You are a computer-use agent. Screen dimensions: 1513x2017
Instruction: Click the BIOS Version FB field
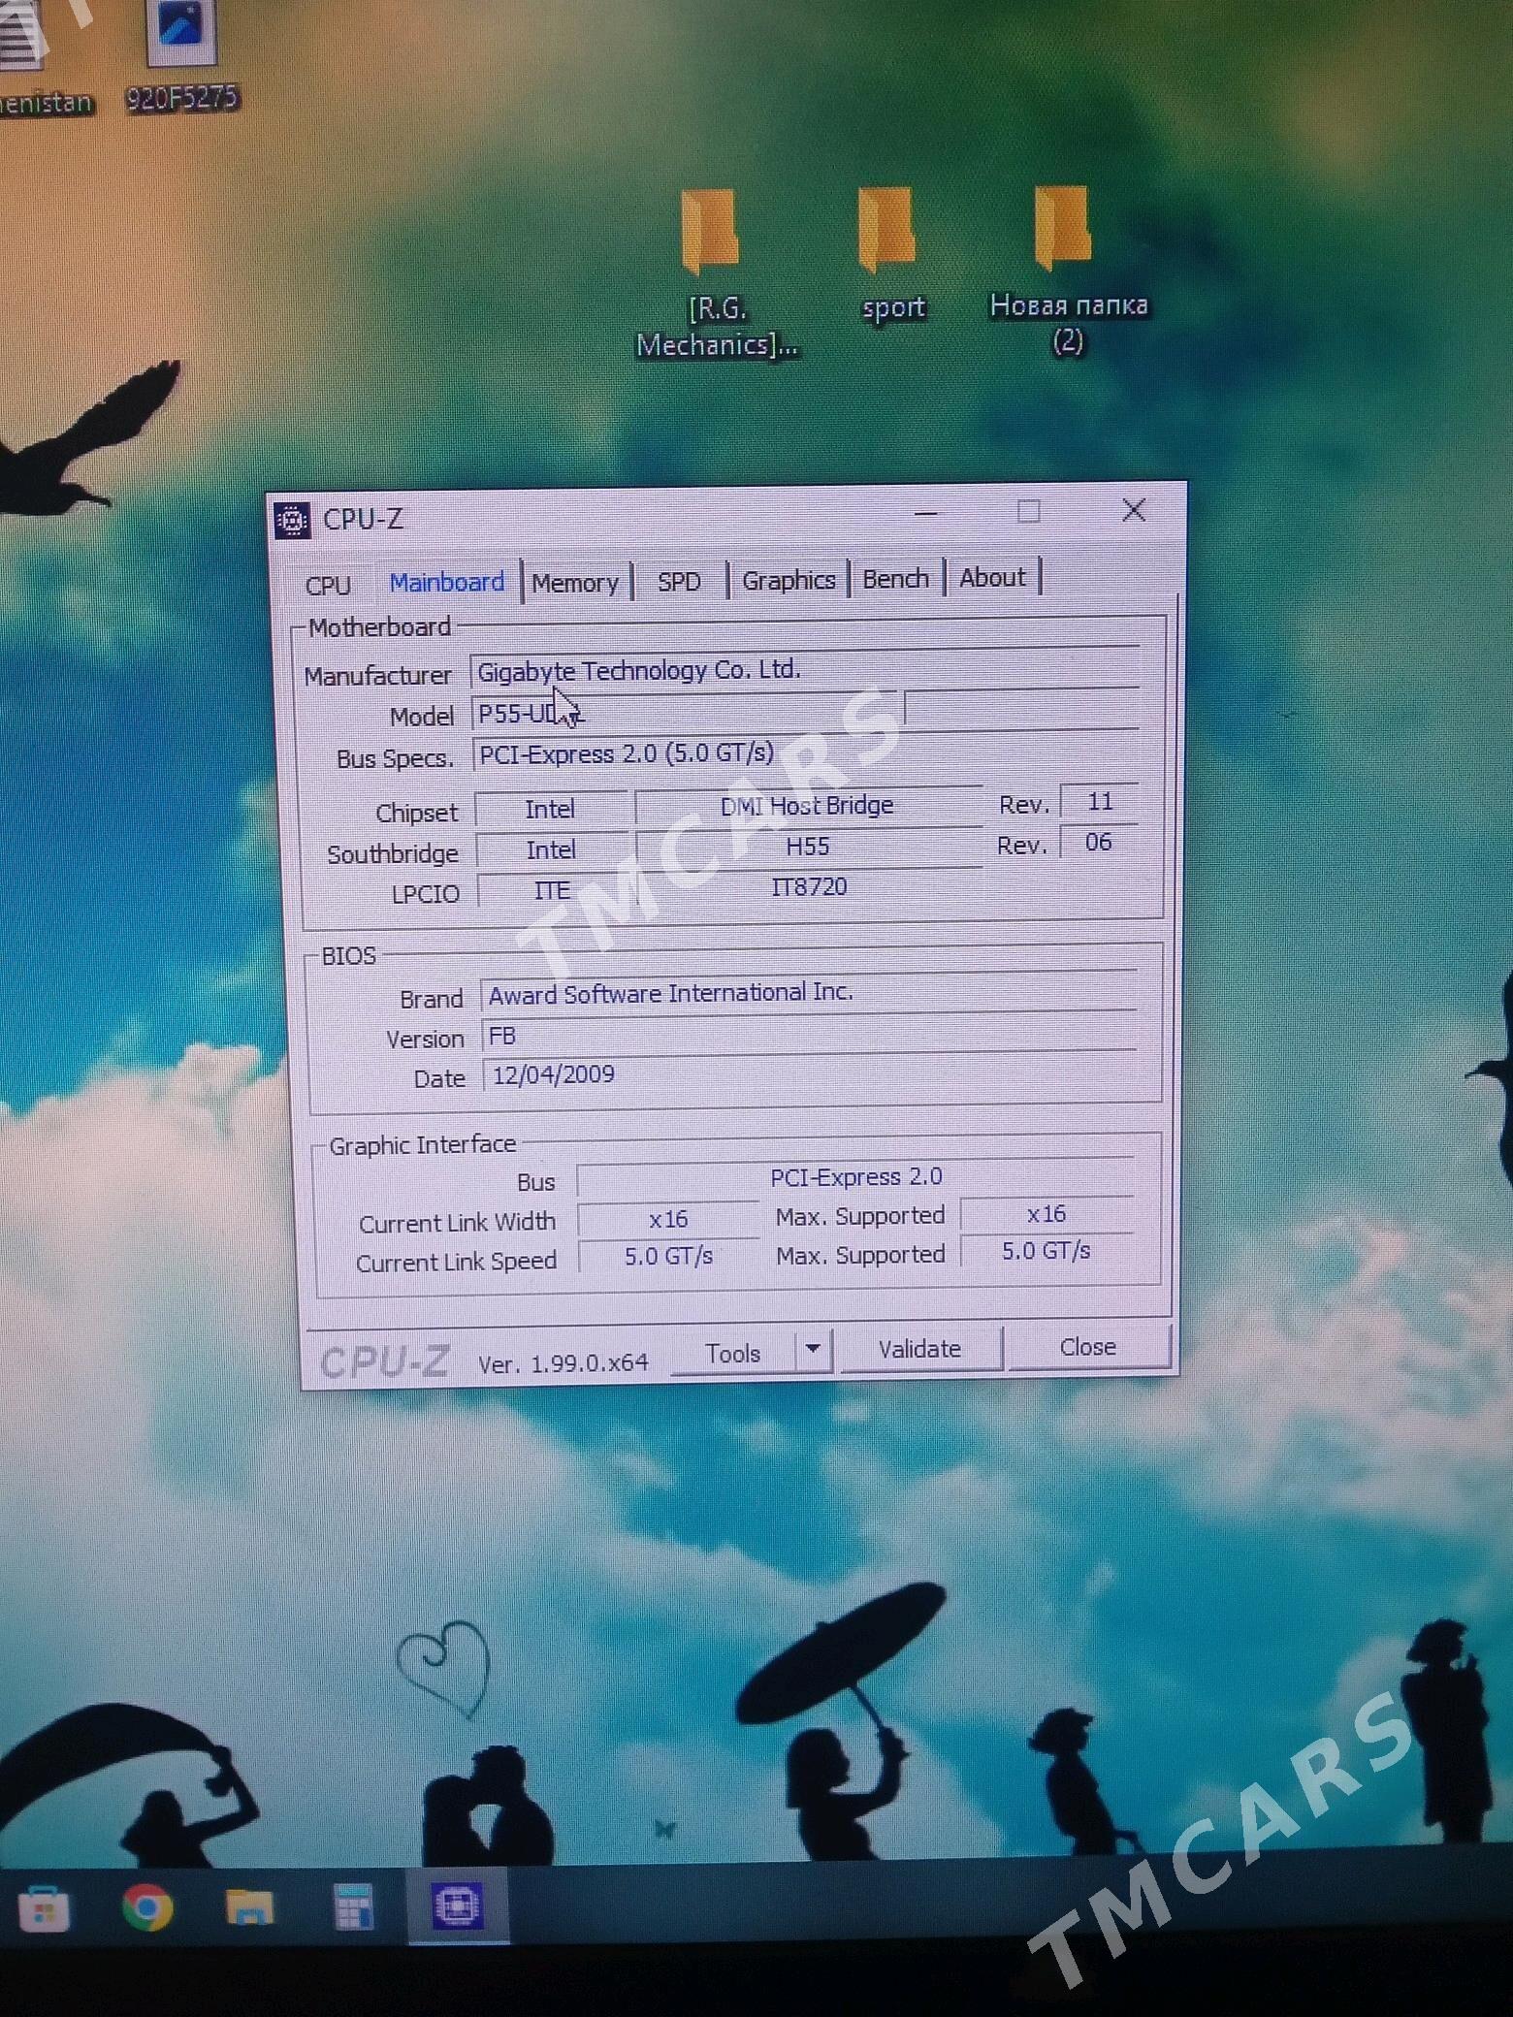(809, 1034)
